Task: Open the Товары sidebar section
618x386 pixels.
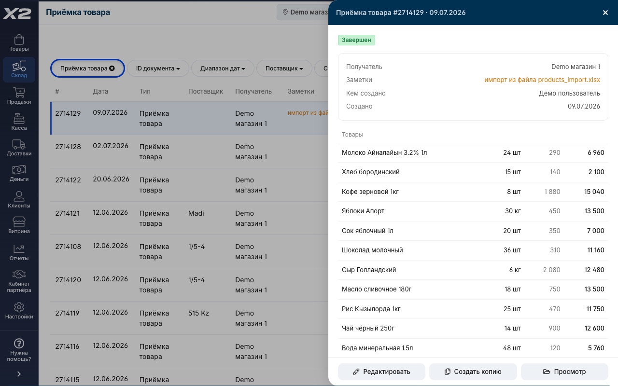Action: coord(19,43)
